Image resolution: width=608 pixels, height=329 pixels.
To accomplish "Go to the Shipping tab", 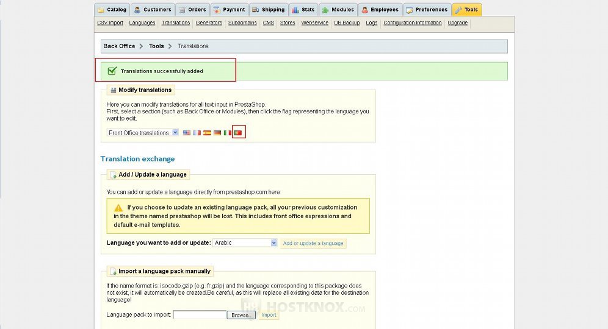I will [x=268, y=10].
